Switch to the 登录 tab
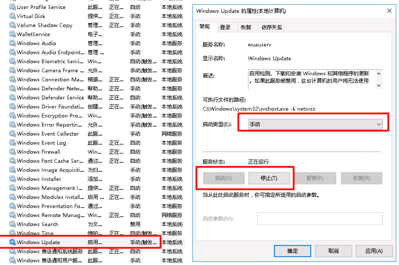Image resolution: width=399 pixels, height=265 pixels. tap(225, 27)
